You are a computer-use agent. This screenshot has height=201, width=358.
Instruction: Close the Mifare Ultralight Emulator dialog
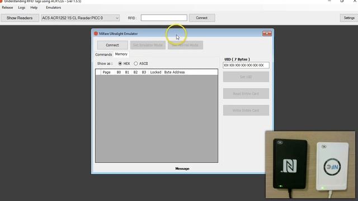coord(267,33)
